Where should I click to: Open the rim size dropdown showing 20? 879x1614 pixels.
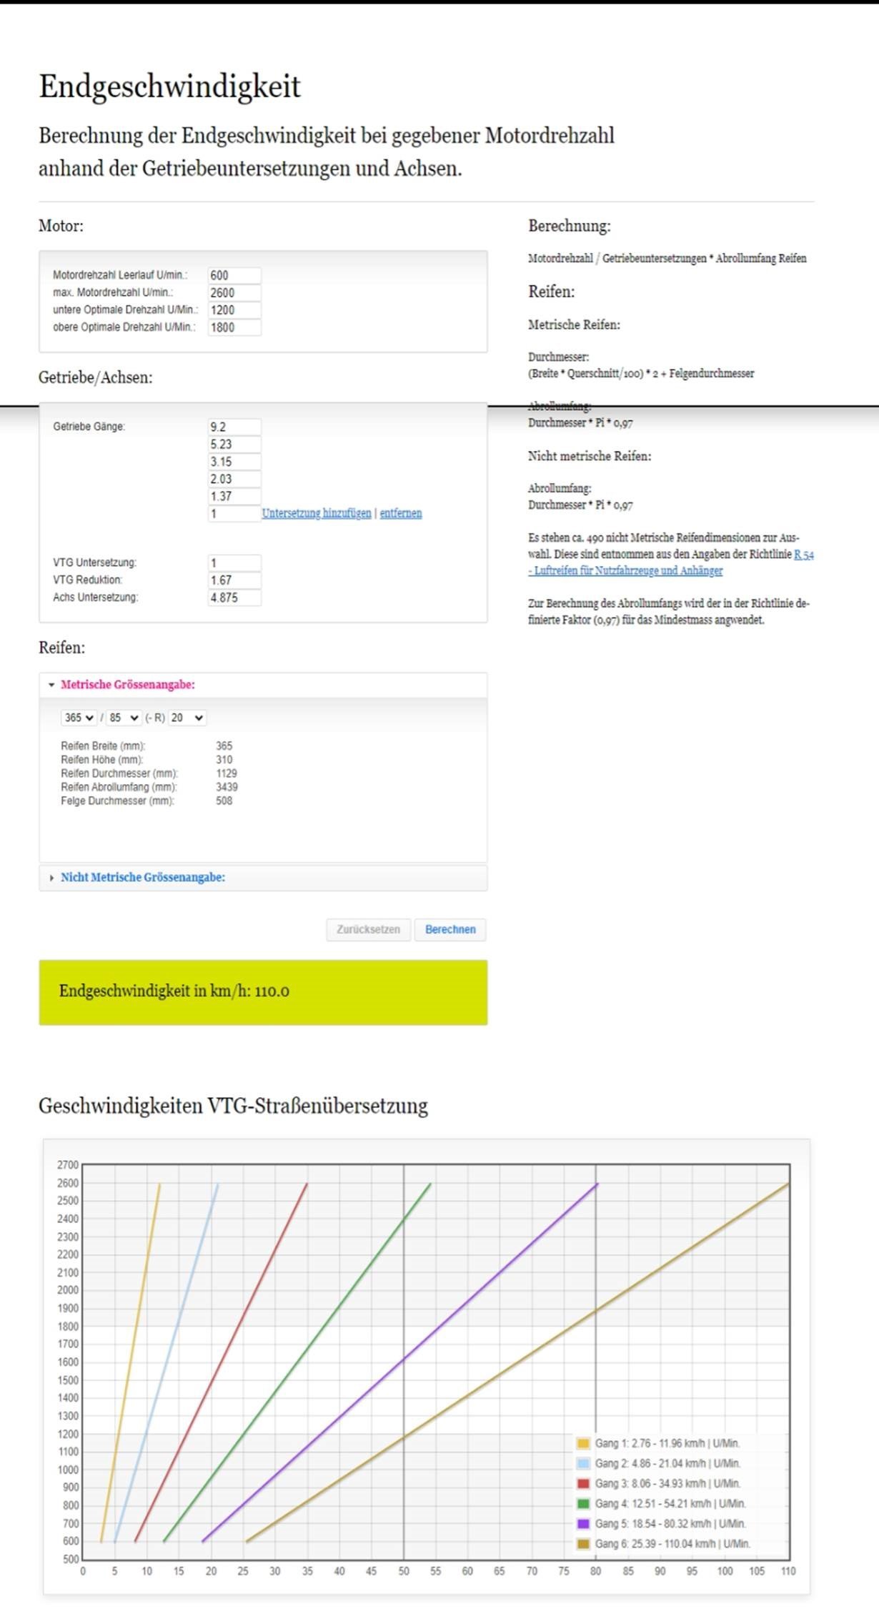[187, 718]
